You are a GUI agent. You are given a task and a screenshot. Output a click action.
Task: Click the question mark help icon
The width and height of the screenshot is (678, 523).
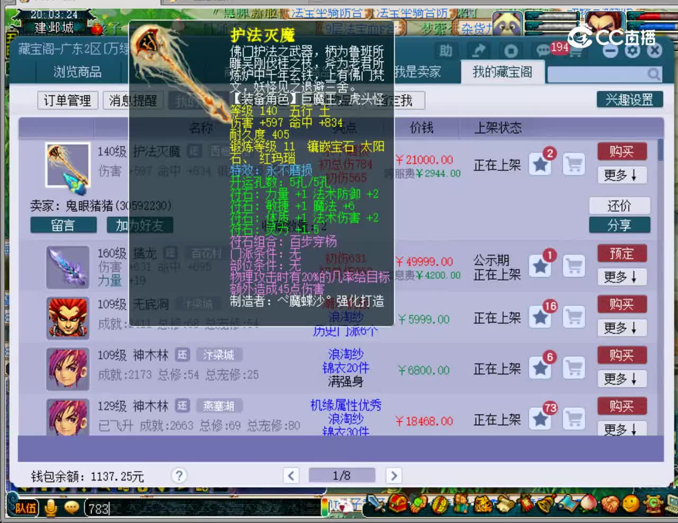(x=179, y=475)
